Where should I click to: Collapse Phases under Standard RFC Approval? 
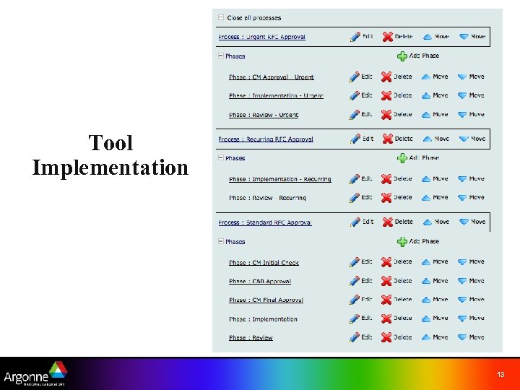221,241
